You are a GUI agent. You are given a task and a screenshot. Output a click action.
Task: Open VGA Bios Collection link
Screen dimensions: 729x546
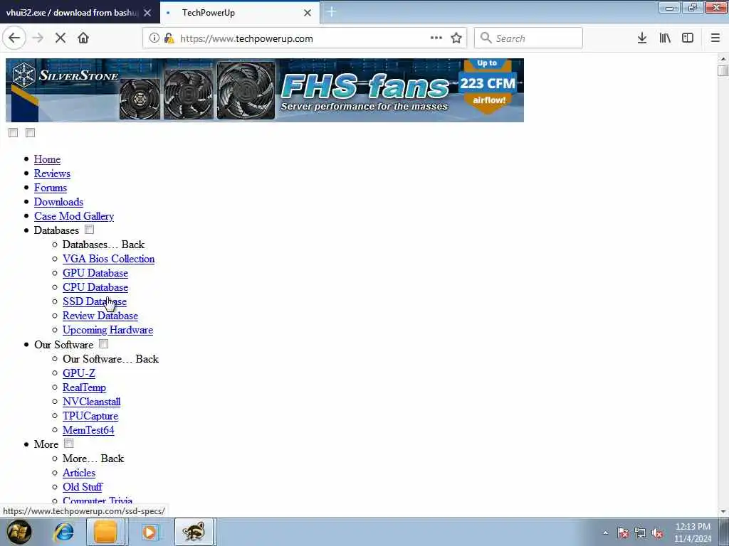(108, 259)
